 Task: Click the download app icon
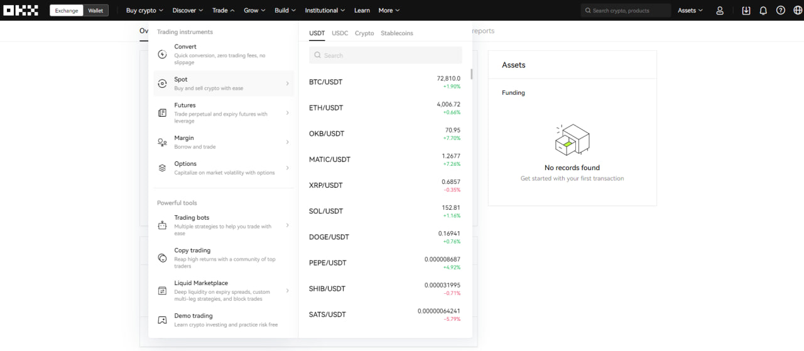click(746, 11)
